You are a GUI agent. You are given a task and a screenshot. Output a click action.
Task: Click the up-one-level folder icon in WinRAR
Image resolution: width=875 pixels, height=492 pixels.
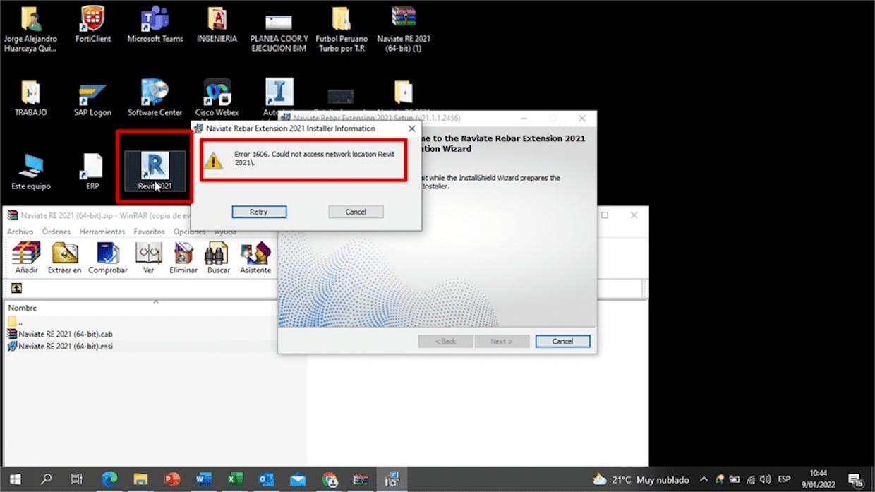click(16, 288)
